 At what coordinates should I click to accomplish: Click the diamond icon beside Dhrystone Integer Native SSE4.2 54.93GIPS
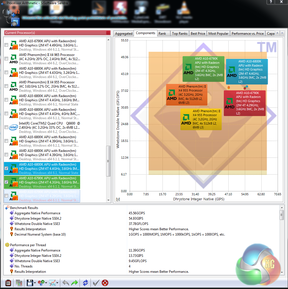tap(12, 218)
